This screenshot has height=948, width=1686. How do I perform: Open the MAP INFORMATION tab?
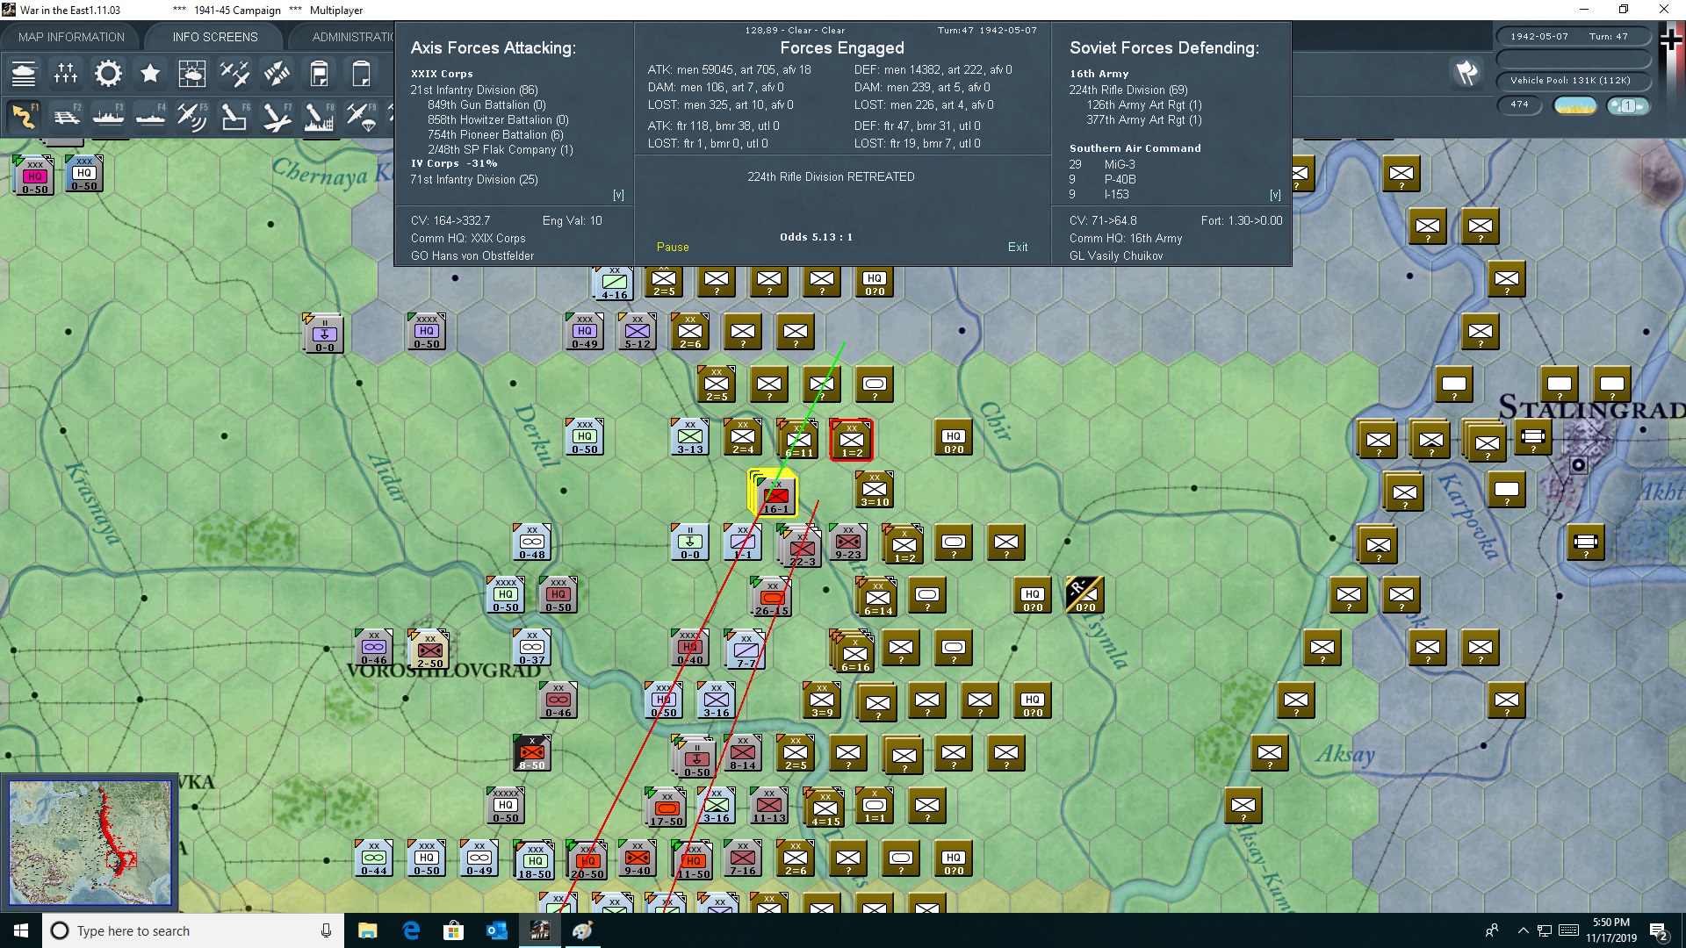pos(71,37)
